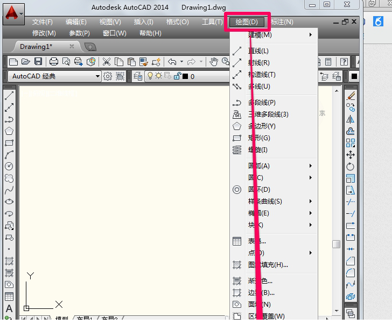Screen dimensions: 392x332
Task: Switch to the Drawing1* document tab
Action: coord(36,47)
